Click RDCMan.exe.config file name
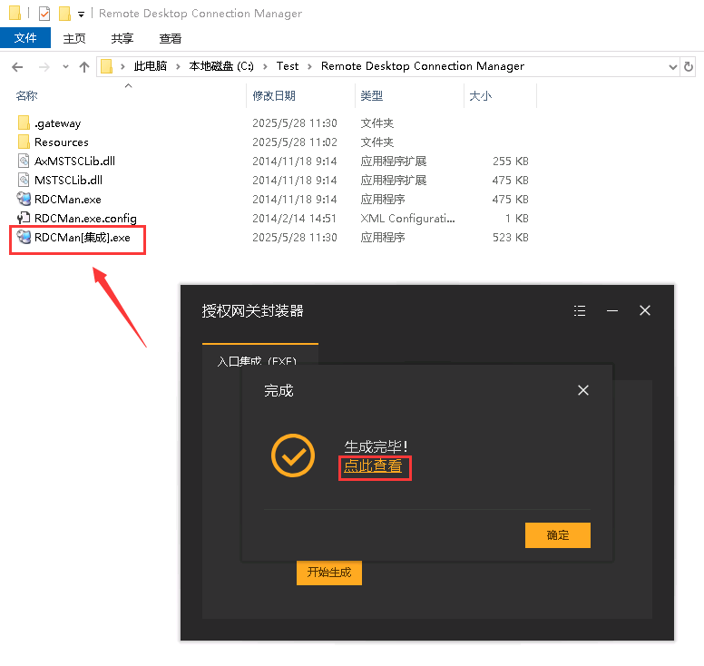The width and height of the screenshot is (704, 666). [86, 219]
